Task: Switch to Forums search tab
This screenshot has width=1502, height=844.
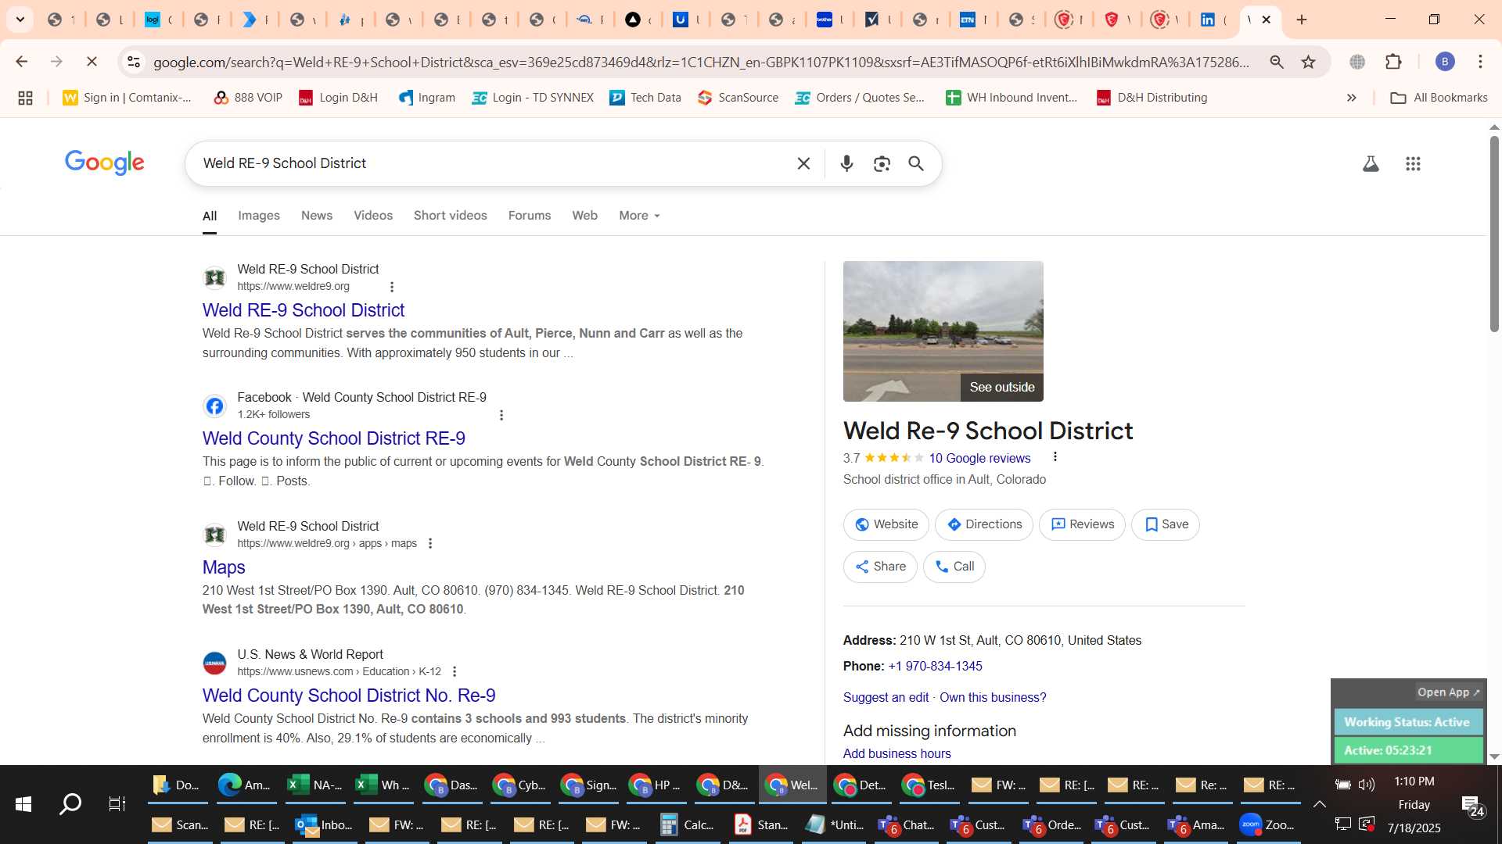Action: [530, 216]
